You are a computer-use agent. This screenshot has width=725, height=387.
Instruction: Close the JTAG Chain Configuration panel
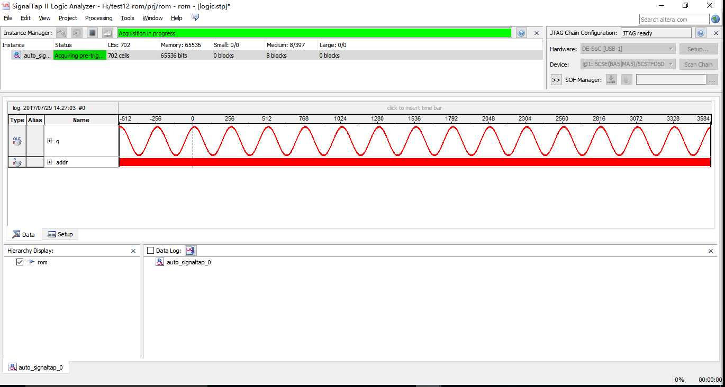click(x=715, y=33)
